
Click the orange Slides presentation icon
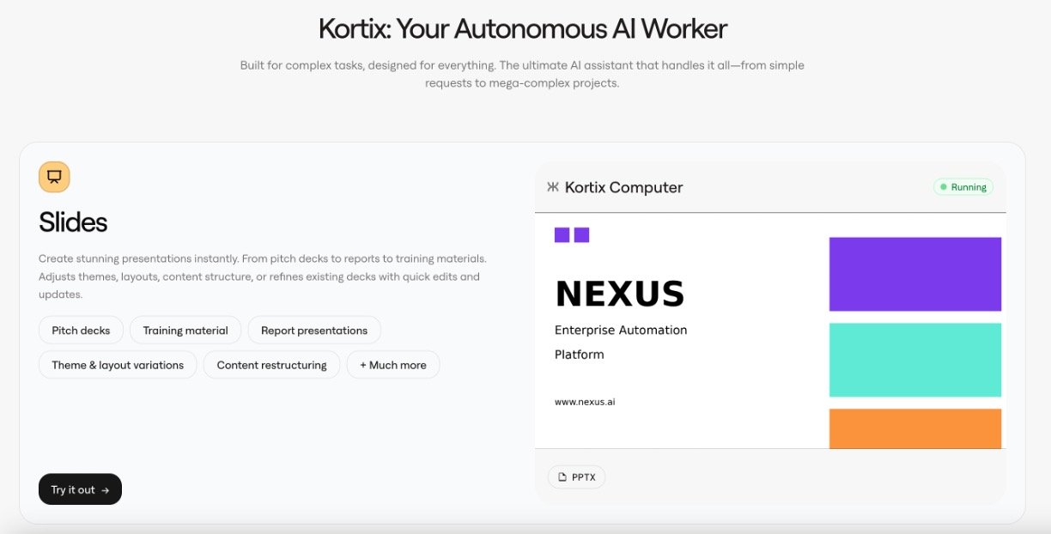tap(54, 177)
